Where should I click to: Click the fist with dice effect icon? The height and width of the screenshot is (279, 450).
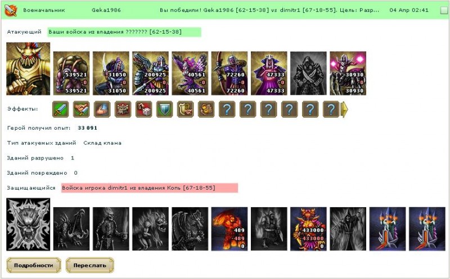(x=144, y=109)
